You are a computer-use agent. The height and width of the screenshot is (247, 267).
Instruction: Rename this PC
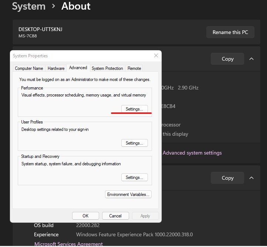click(x=230, y=32)
